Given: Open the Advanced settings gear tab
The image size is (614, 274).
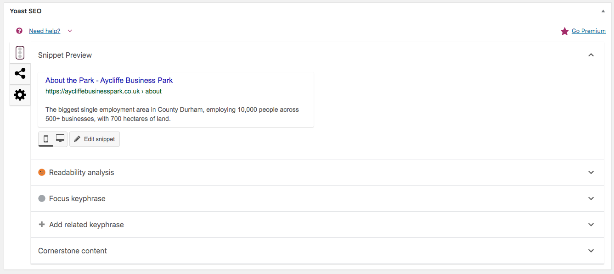Looking at the screenshot, I should [20, 95].
